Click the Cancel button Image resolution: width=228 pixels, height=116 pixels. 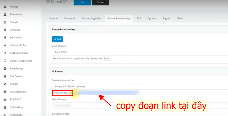(100, 2)
